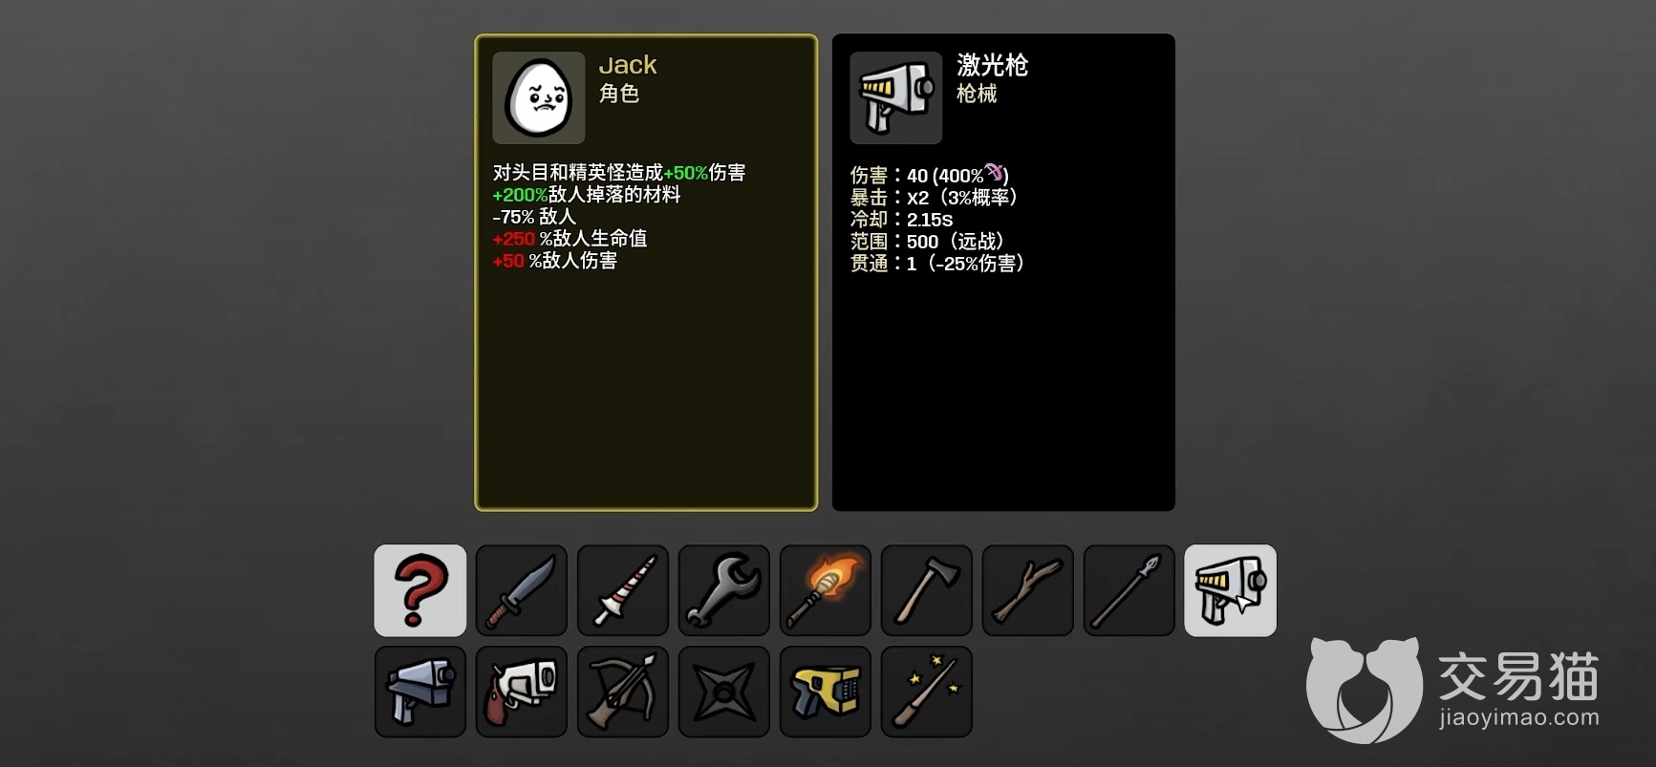Image resolution: width=1656 pixels, height=767 pixels.
Task: Select the highlighted laser gun icon
Action: [x=1231, y=590]
